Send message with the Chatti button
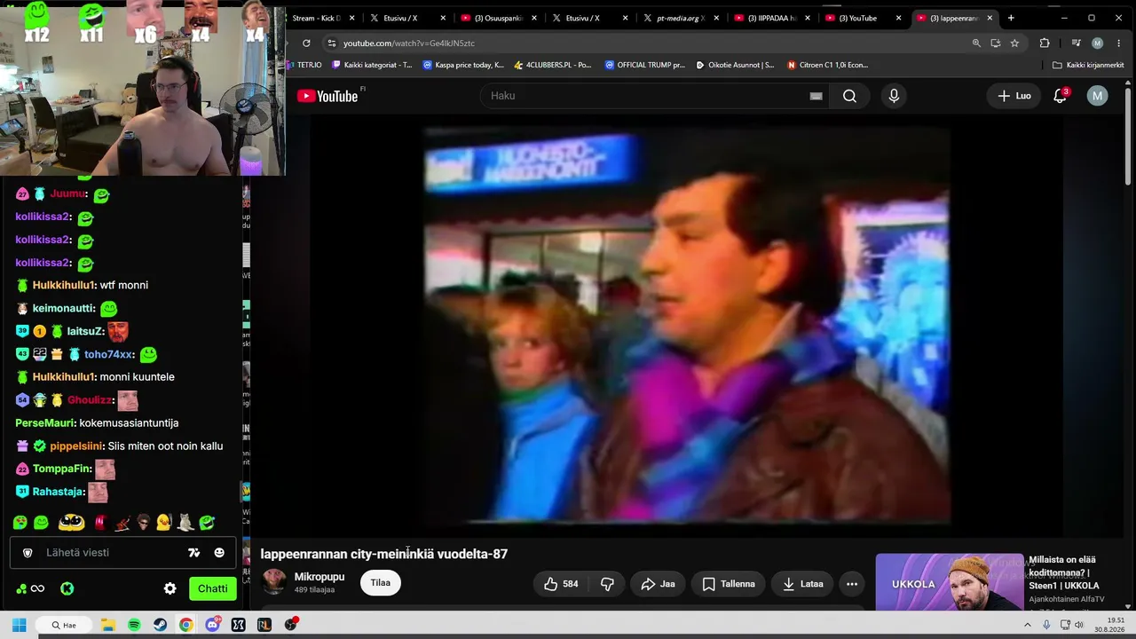 point(213,588)
